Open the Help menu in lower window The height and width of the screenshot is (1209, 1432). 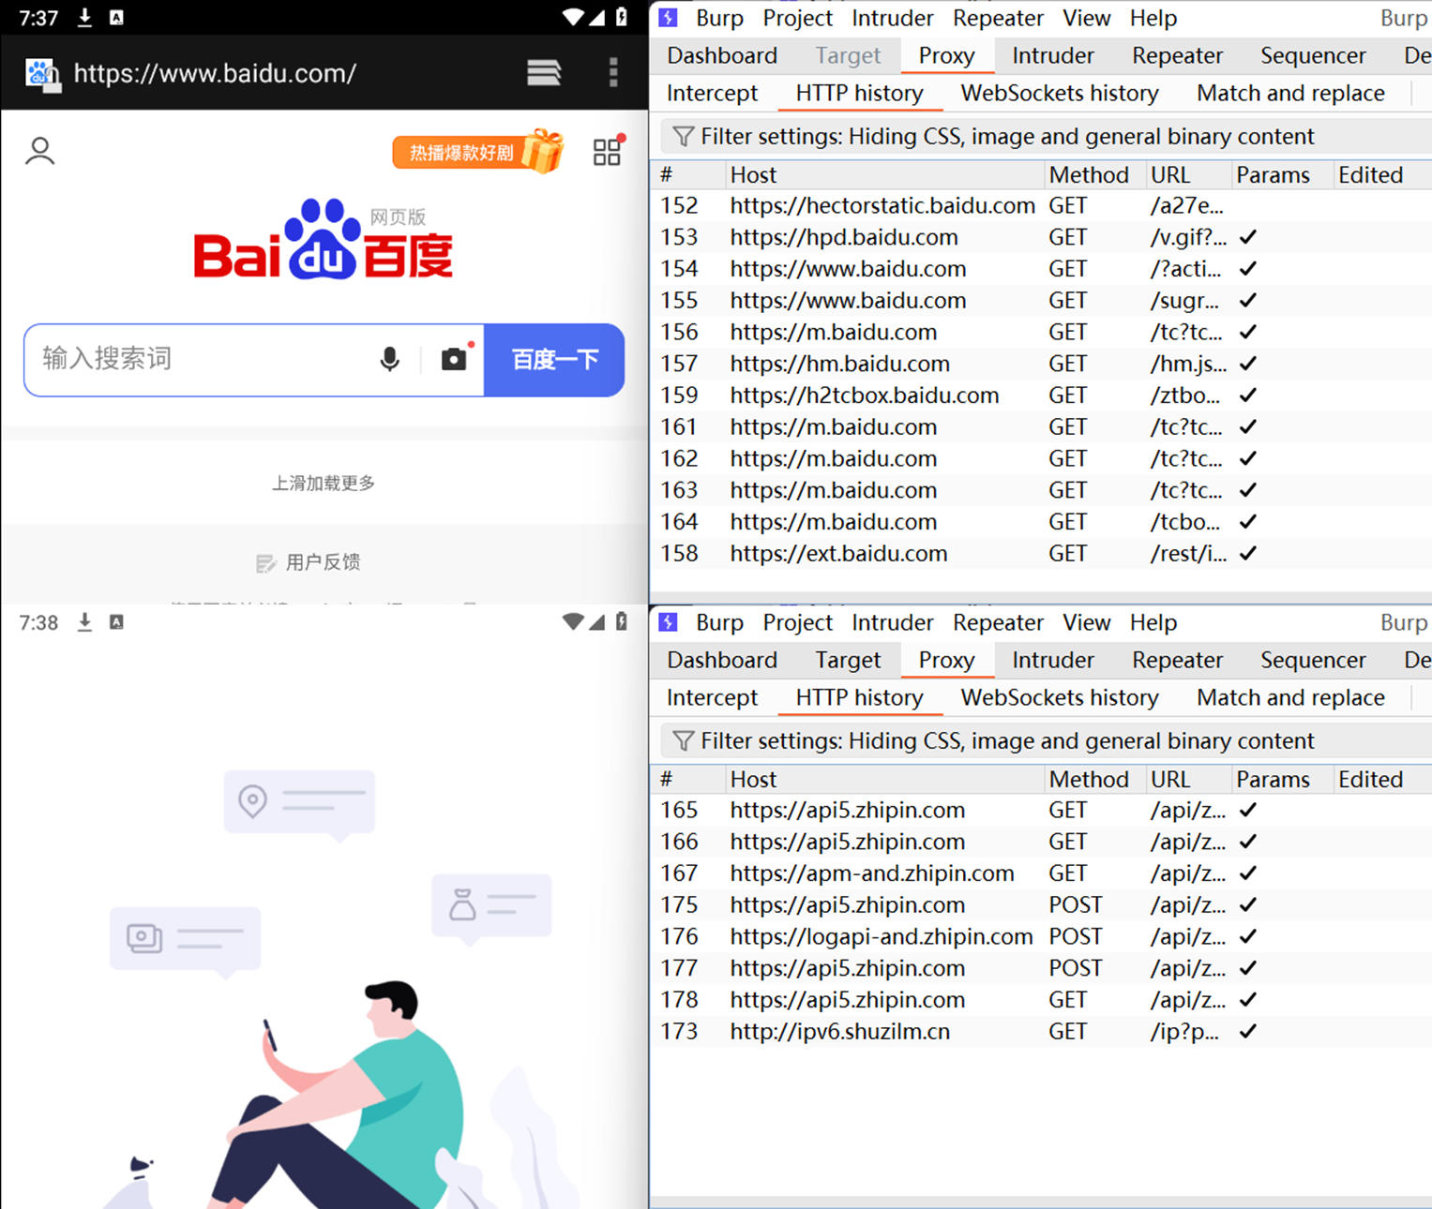coord(1153,622)
